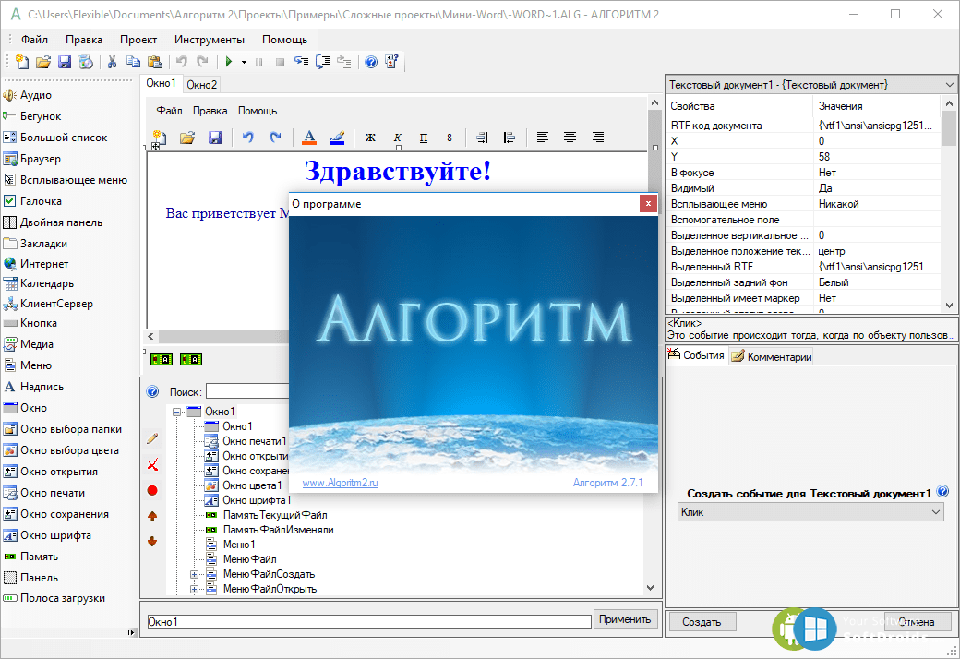This screenshot has height=659, width=960.
Task: Open the Проект menu
Action: (x=138, y=39)
